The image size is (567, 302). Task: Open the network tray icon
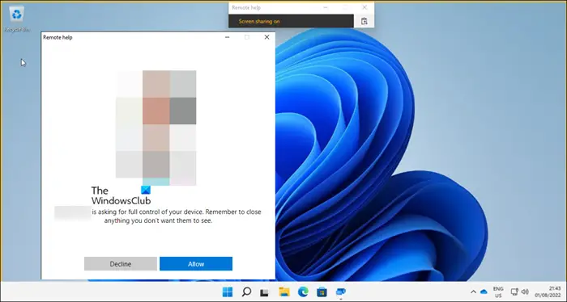coord(514,292)
